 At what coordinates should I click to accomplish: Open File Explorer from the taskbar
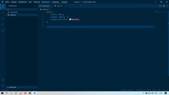11,93
